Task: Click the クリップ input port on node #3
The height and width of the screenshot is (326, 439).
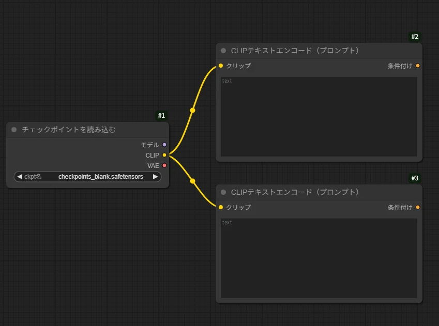Action: coord(221,207)
